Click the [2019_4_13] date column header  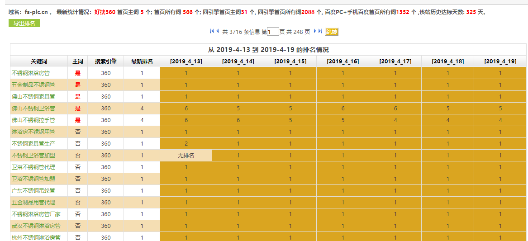(186, 61)
